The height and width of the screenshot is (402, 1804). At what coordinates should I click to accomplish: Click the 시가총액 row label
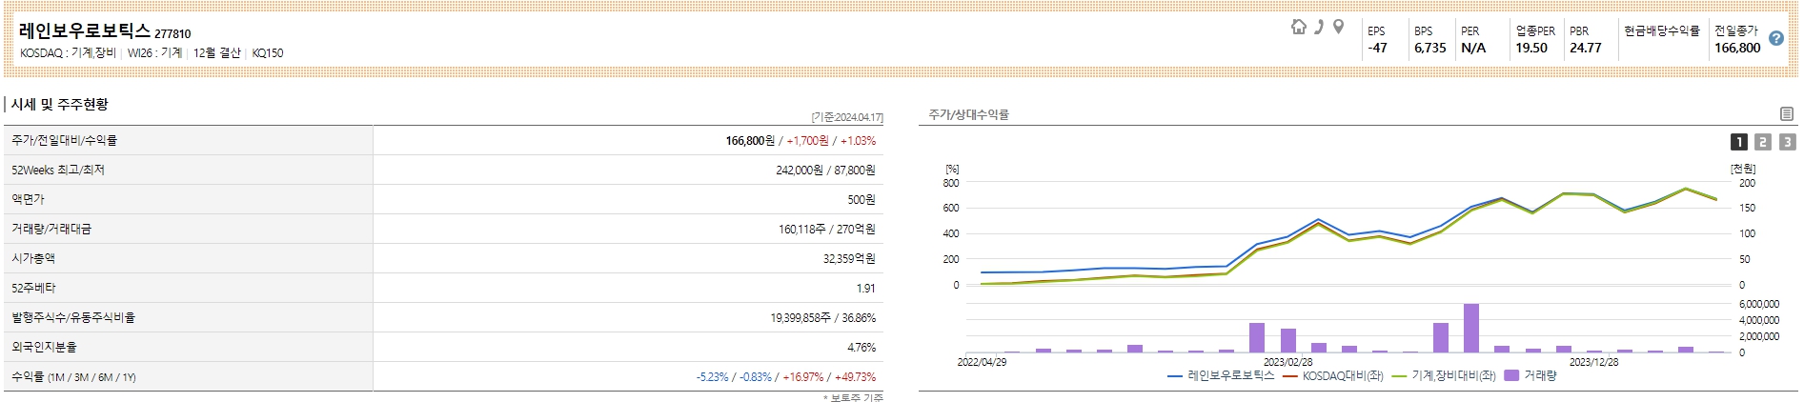(33, 258)
